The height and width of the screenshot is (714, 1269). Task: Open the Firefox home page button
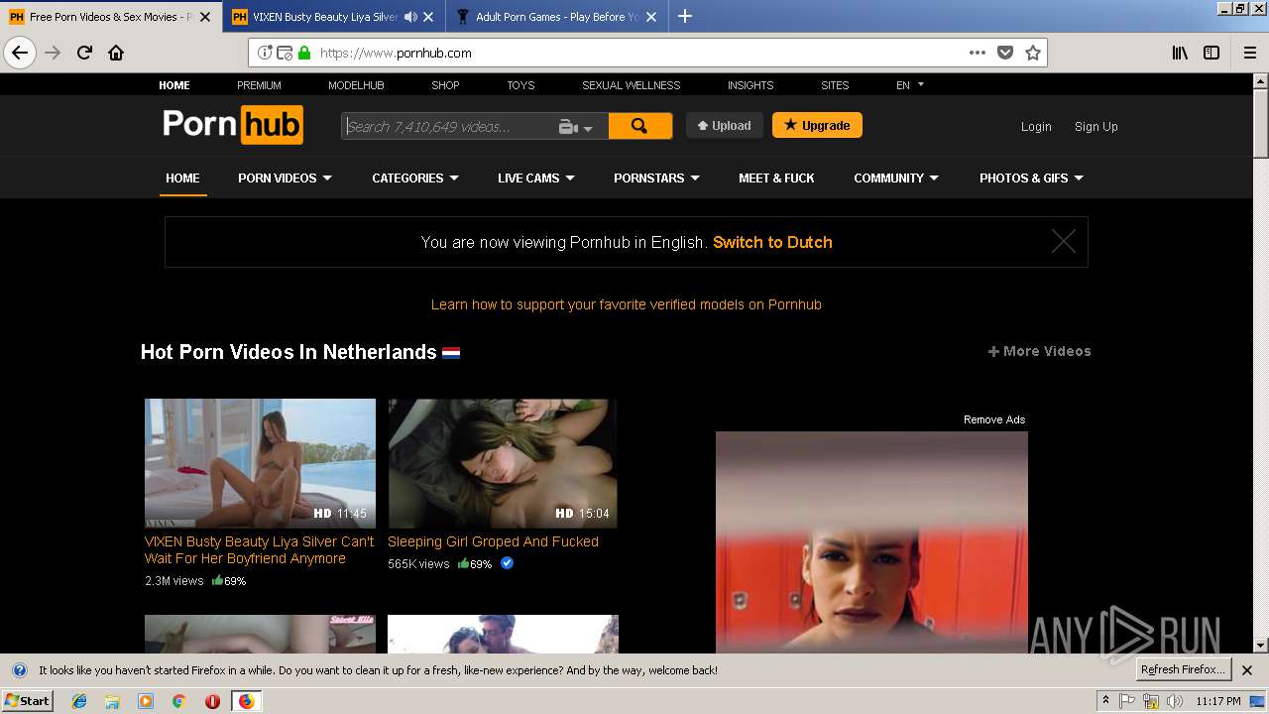[116, 53]
